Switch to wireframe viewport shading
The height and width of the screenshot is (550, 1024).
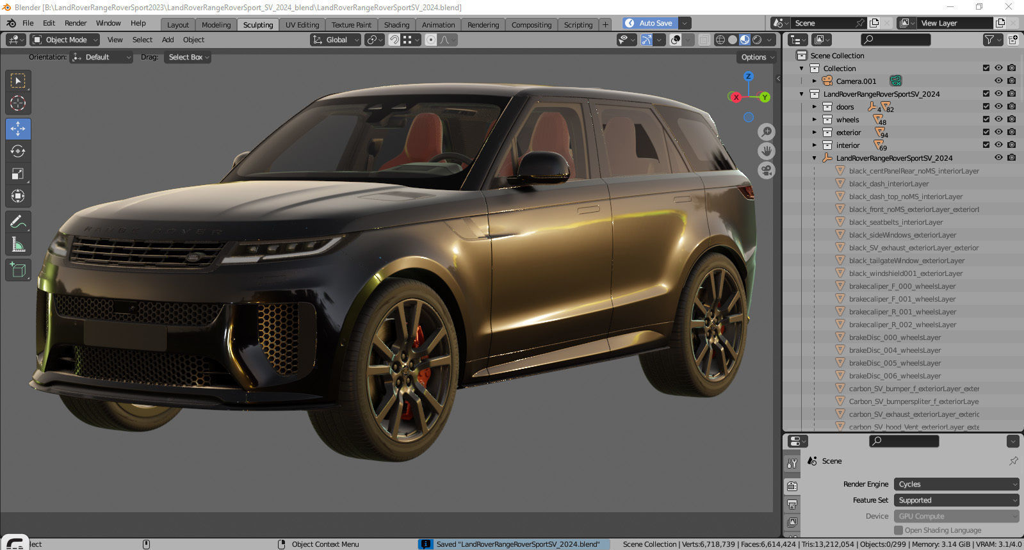pyautogui.click(x=720, y=40)
